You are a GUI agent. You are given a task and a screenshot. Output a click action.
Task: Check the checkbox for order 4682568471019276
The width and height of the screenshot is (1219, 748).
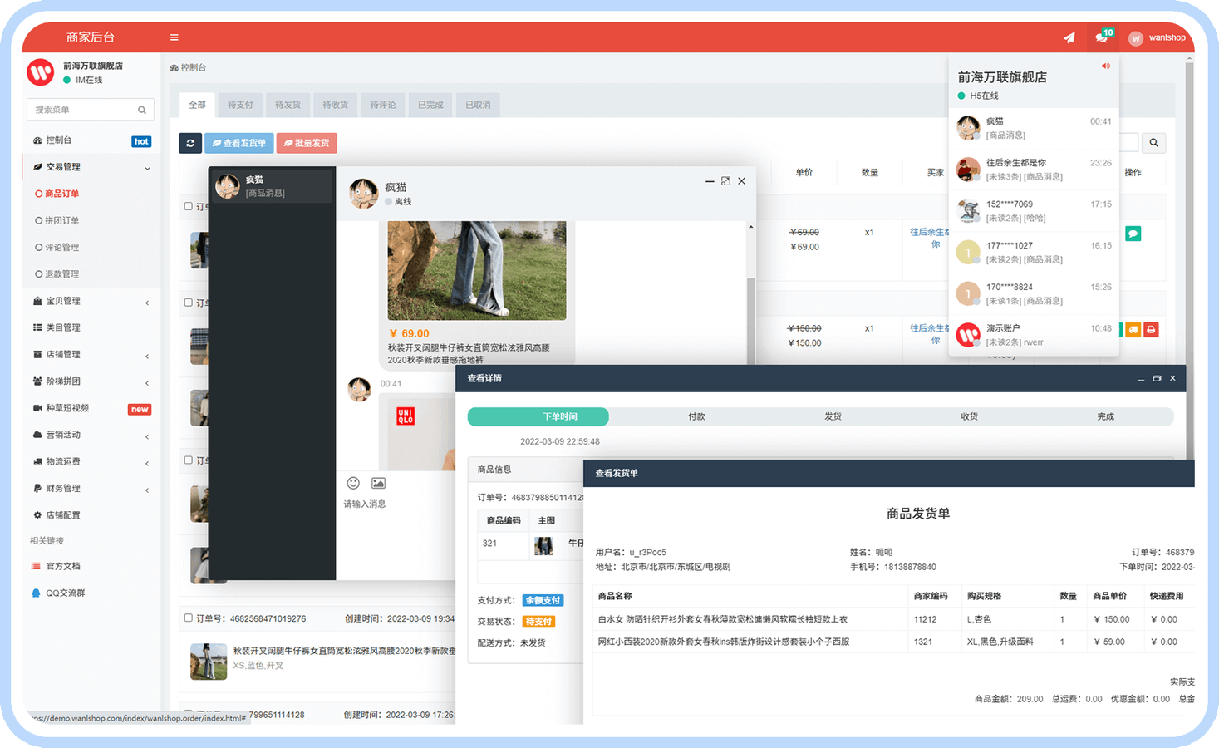pyautogui.click(x=189, y=618)
